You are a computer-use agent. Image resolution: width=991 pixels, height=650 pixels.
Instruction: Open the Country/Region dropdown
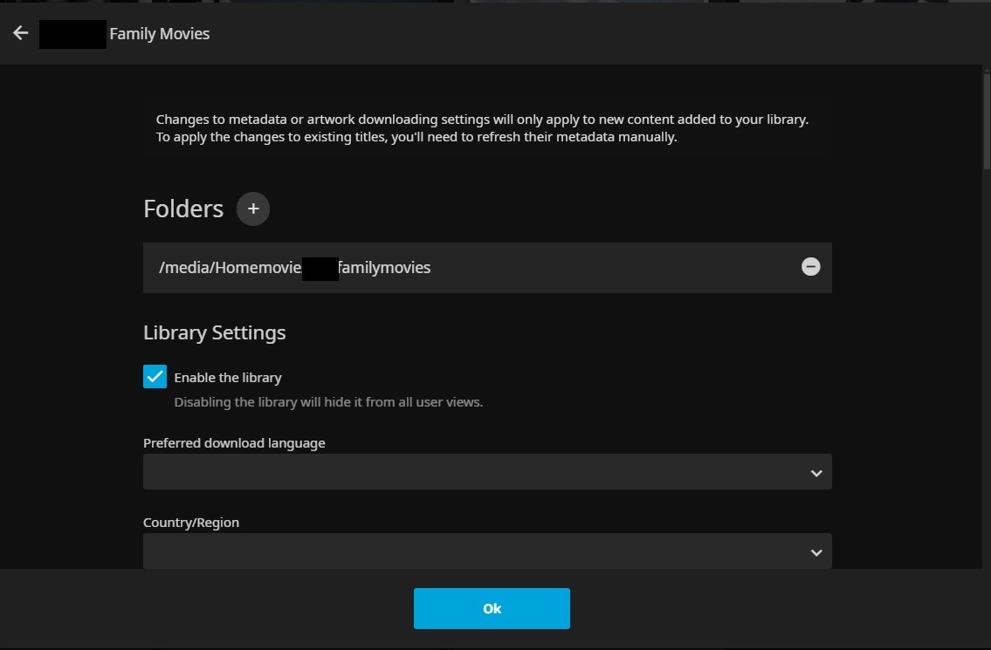tap(486, 551)
